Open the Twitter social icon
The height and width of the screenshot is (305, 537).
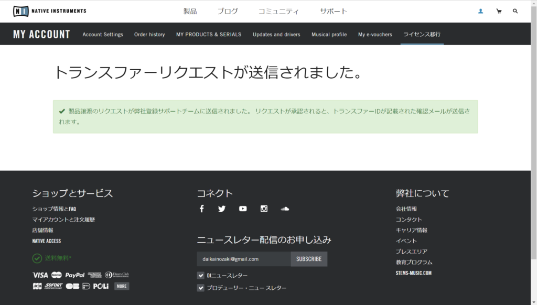click(222, 209)
